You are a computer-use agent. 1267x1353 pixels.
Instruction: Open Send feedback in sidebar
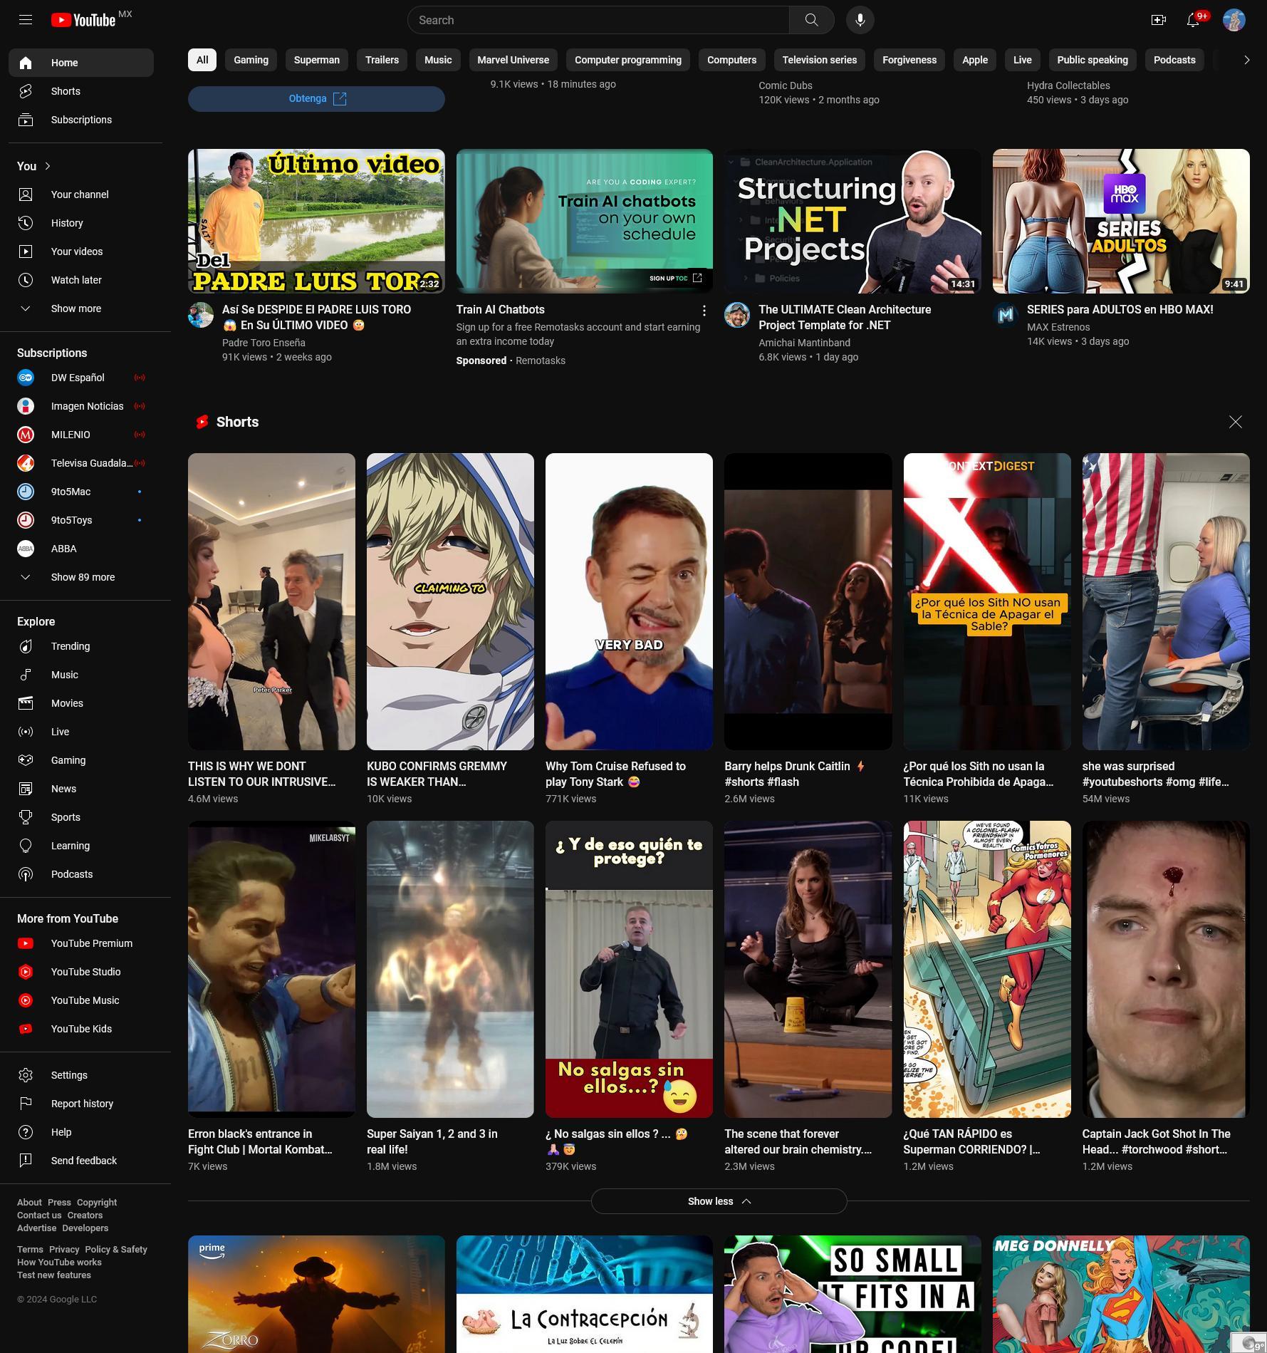(x=81, y=1161)
